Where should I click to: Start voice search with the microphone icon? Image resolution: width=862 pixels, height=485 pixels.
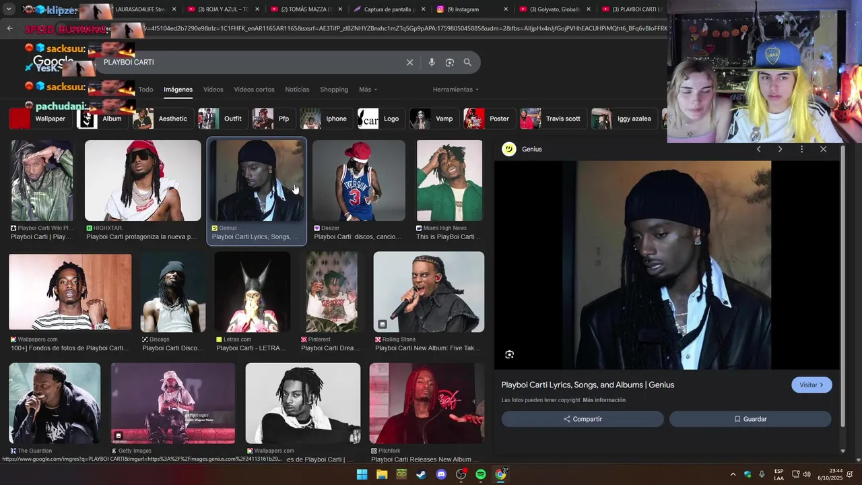point(432,62)
